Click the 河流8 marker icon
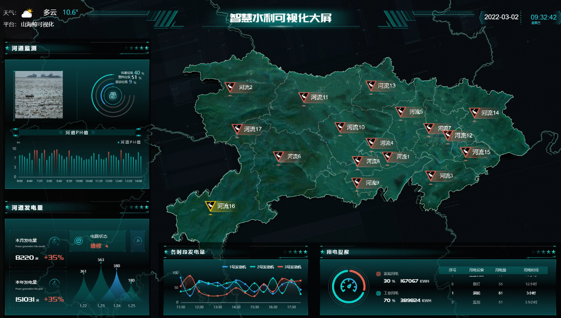Screen dimensions: 561x318 (x=357, y=161)
